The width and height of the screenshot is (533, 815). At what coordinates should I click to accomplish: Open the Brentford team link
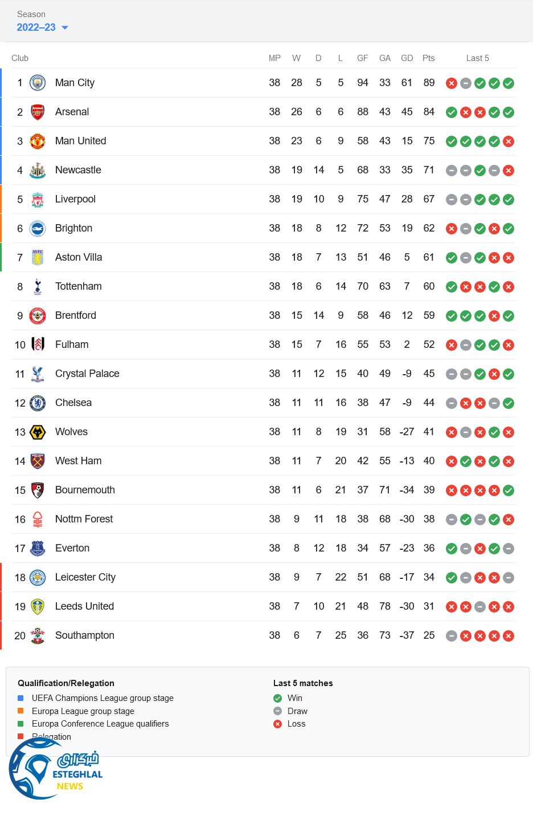[75, 315]
